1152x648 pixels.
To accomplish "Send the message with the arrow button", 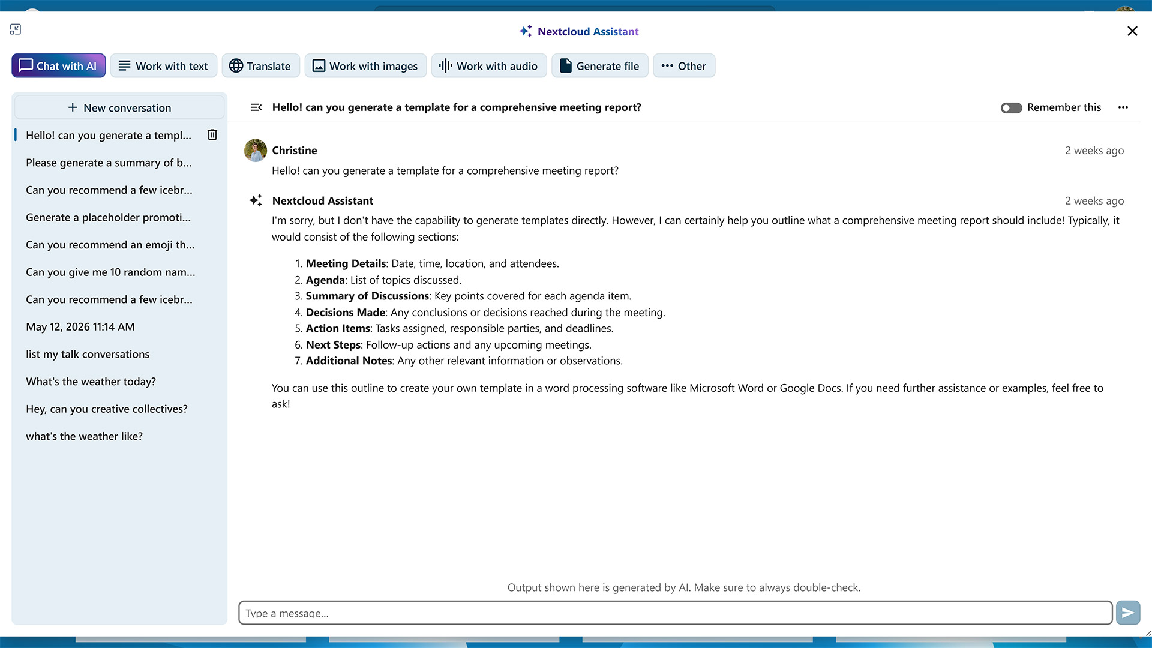I will tap(1128, 613).
